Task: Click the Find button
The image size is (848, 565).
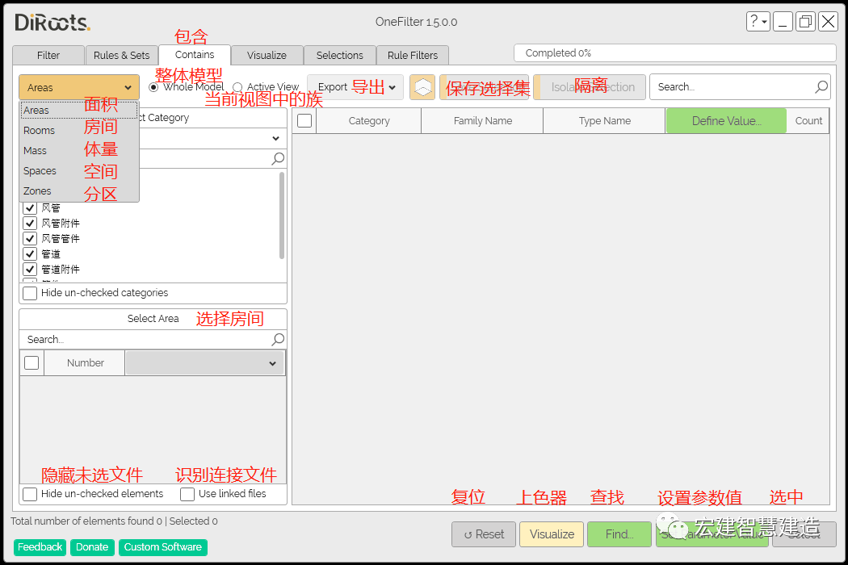Action: coord(619,534)
